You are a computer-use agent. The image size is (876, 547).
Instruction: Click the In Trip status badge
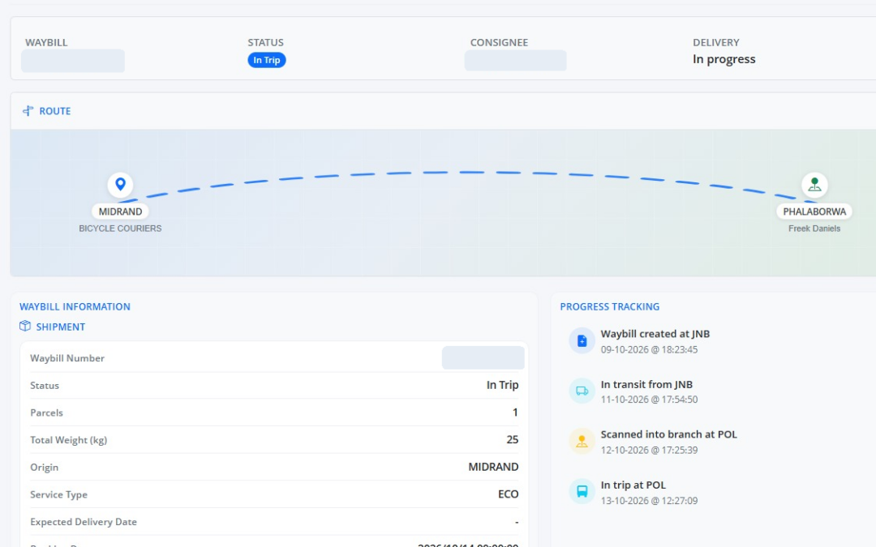267,60
